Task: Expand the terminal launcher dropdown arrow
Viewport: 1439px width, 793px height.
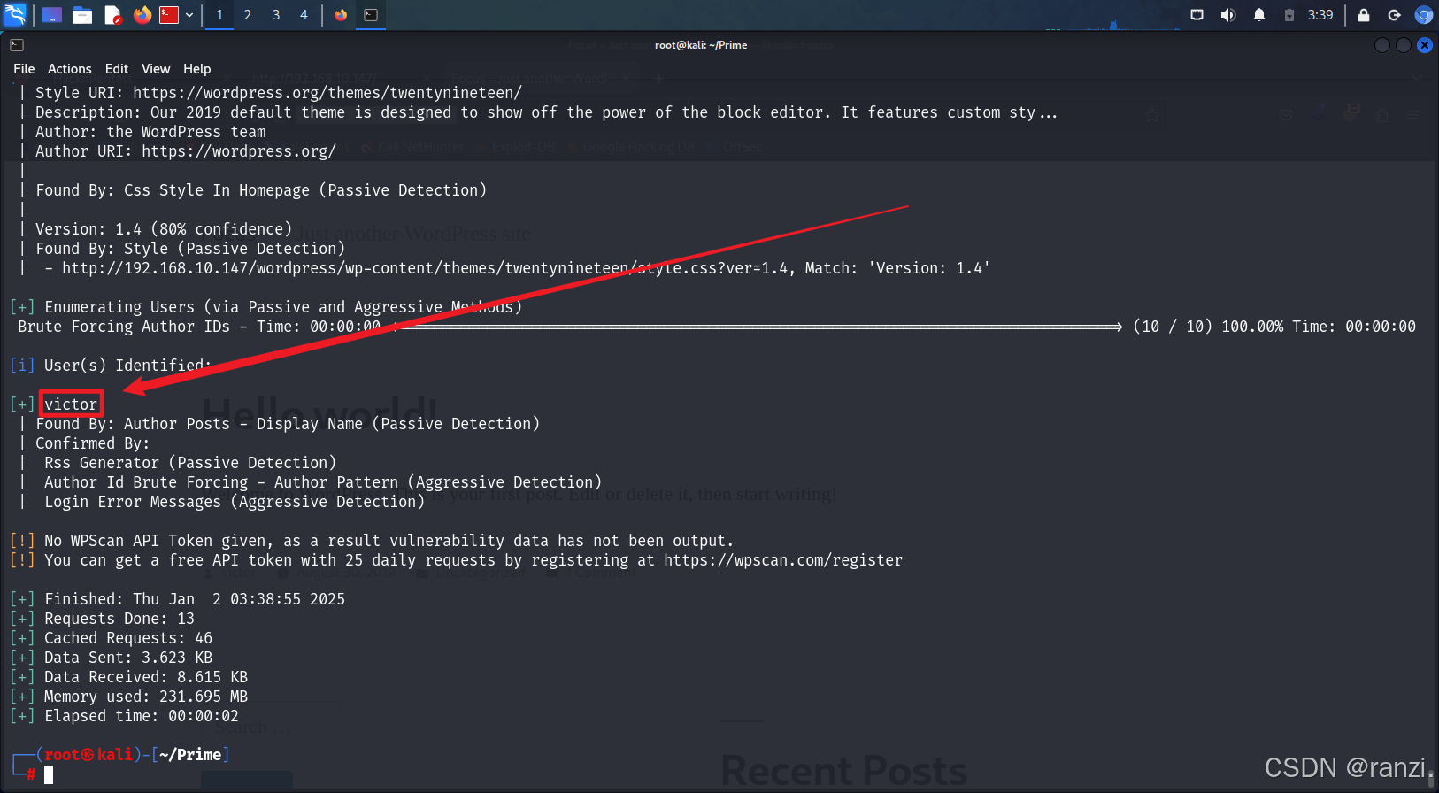Action: tap(189, 15)
